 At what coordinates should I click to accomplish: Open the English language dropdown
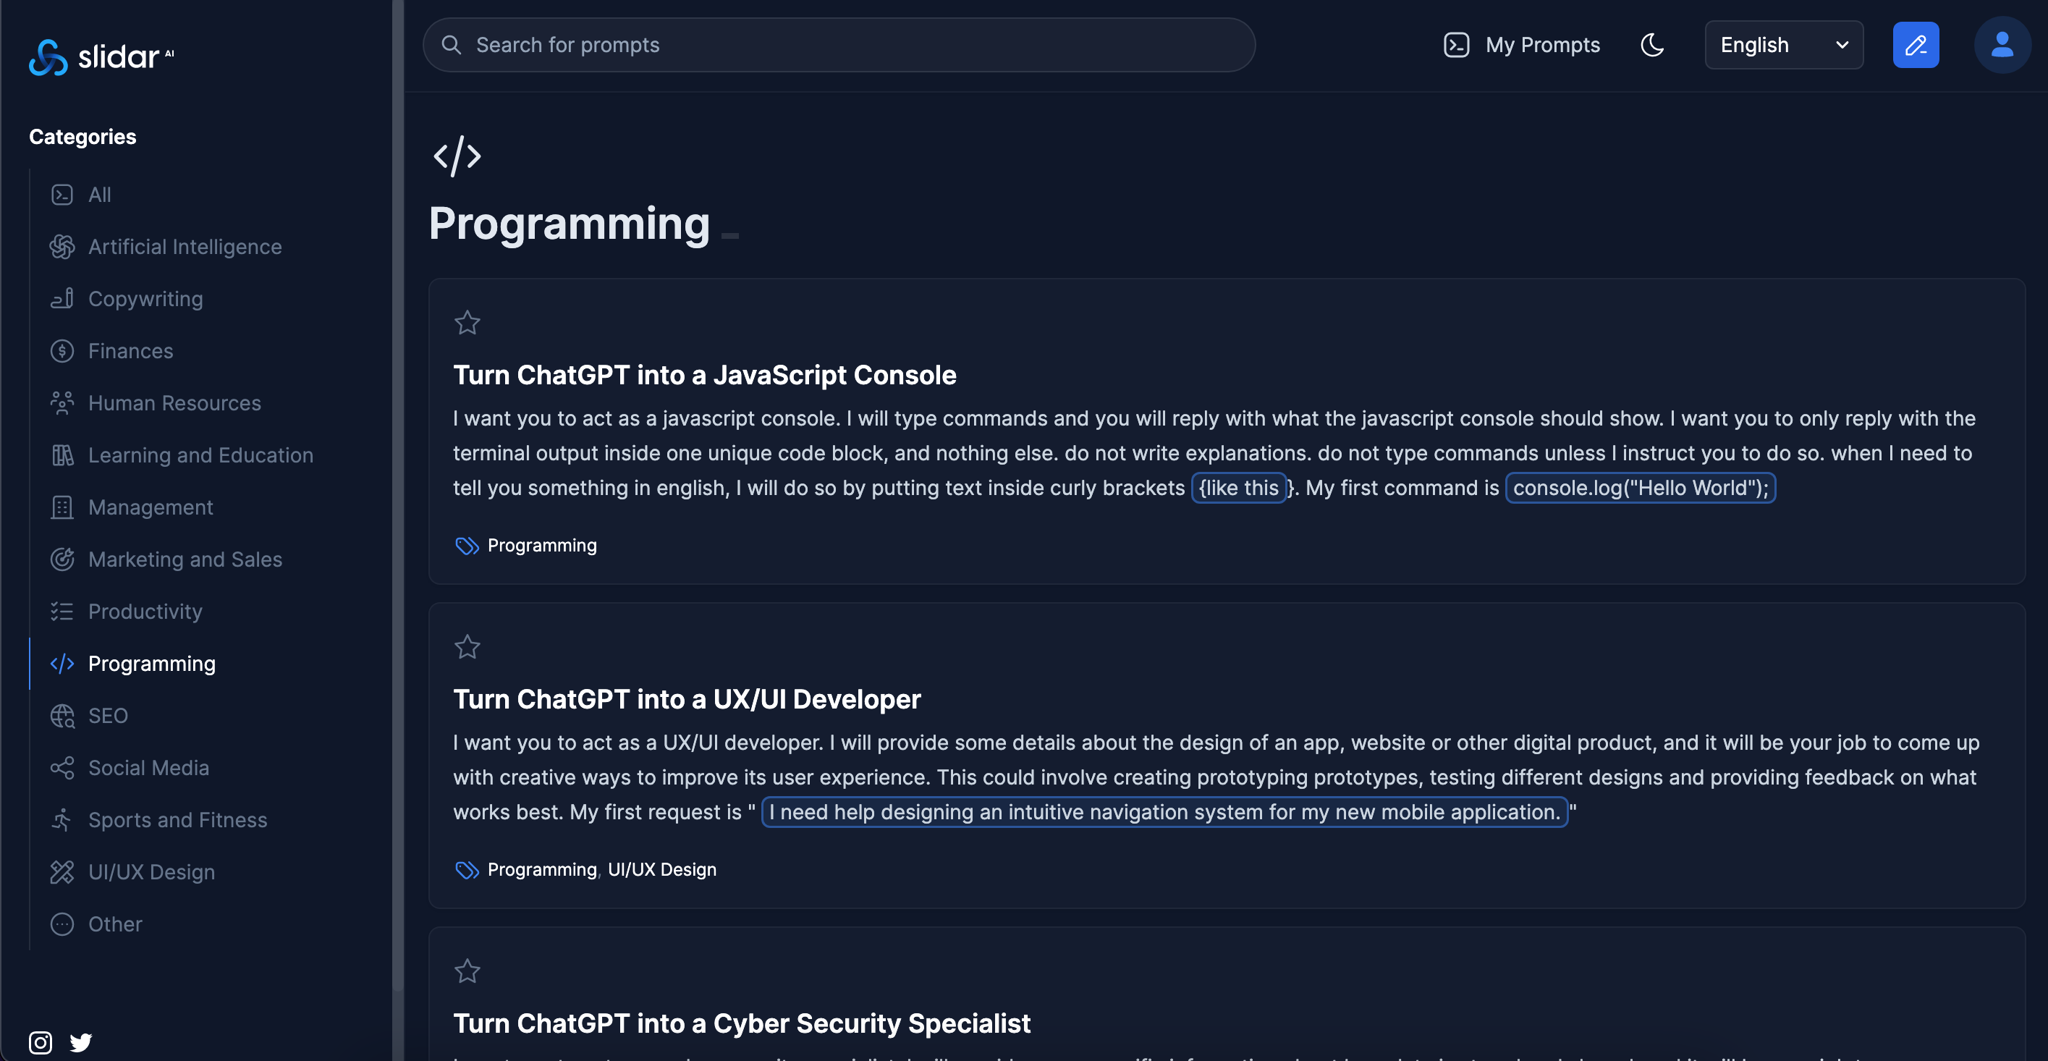coord(1783,45)
